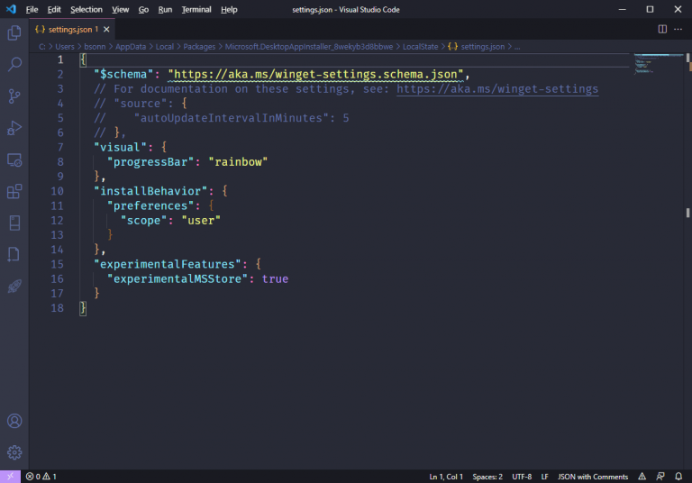The height and width of the screenshot is (483, 692).
Task: Click the "installBehavior" key
Action: click(150, 191)
